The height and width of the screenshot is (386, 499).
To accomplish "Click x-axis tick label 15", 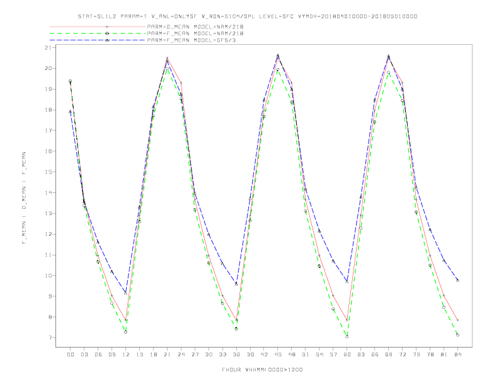I will [140, 354].
